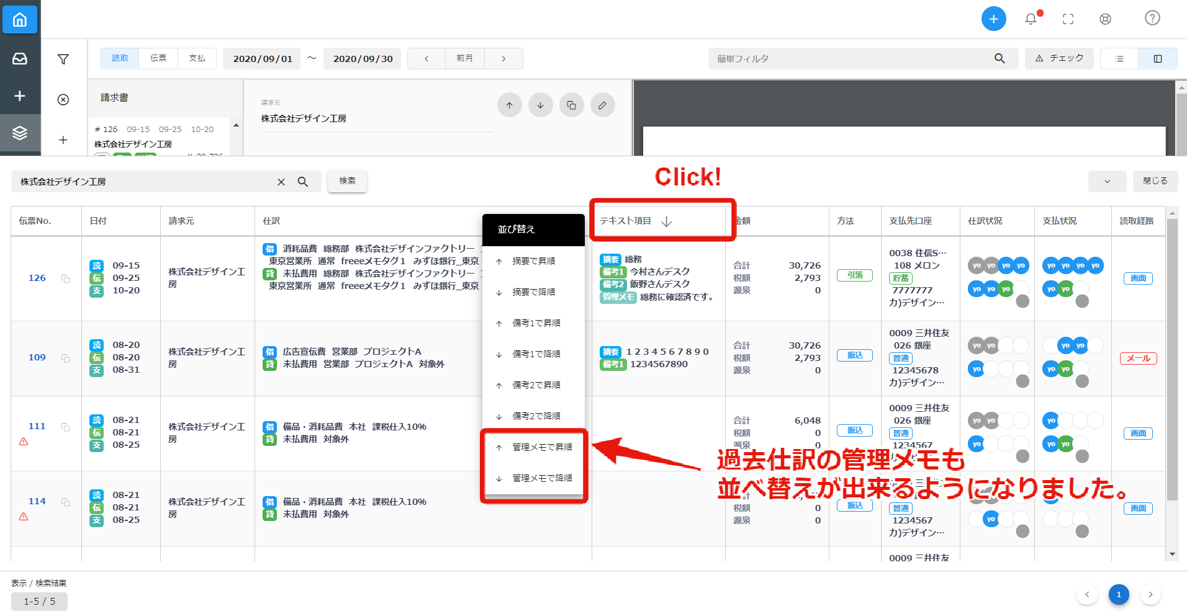Expand the chevron dropdown beside 閉じる
The image size is (1187, 614).
[1108, 181]
